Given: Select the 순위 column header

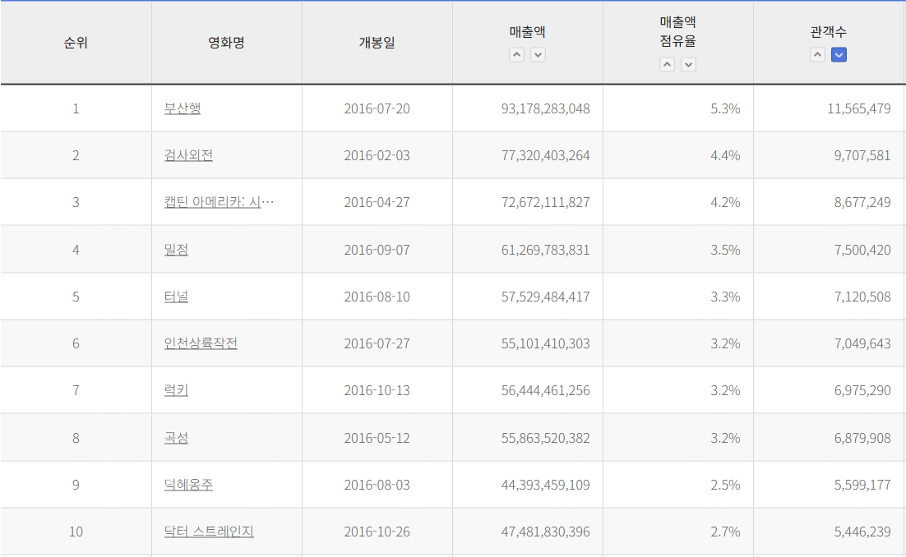Looking at the screenshot, I should [76, 43].
